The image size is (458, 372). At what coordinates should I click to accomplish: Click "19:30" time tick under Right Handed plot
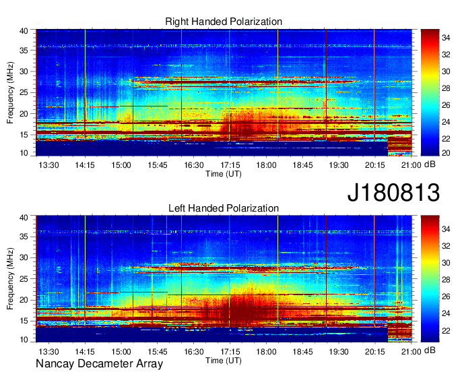[x=339, y=165]
